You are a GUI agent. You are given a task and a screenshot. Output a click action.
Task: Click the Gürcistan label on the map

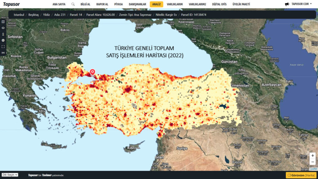click(x=229, y=62)
